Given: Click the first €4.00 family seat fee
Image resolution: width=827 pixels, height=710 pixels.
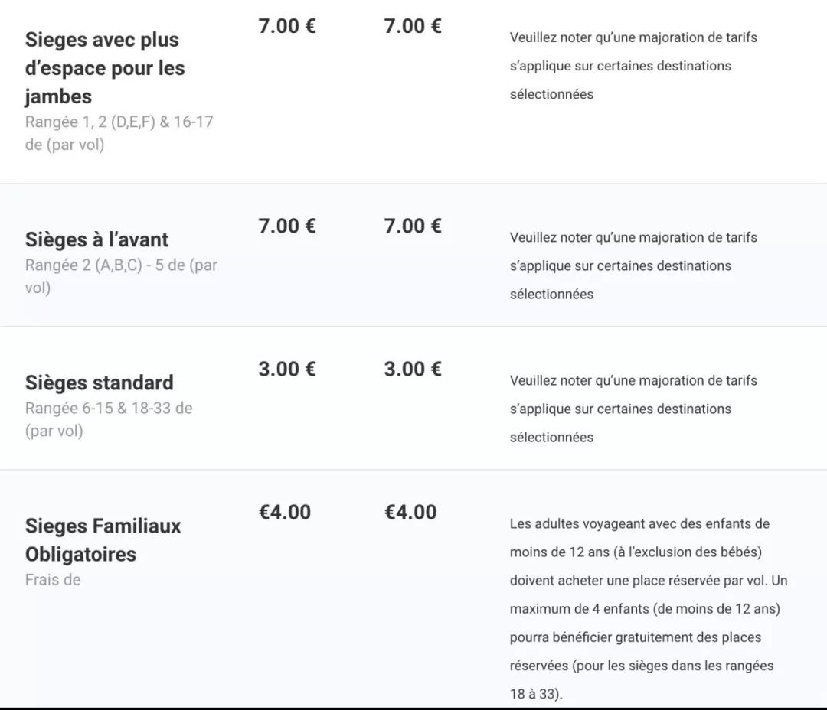Looking at the screenshot, I should point(285,512).
